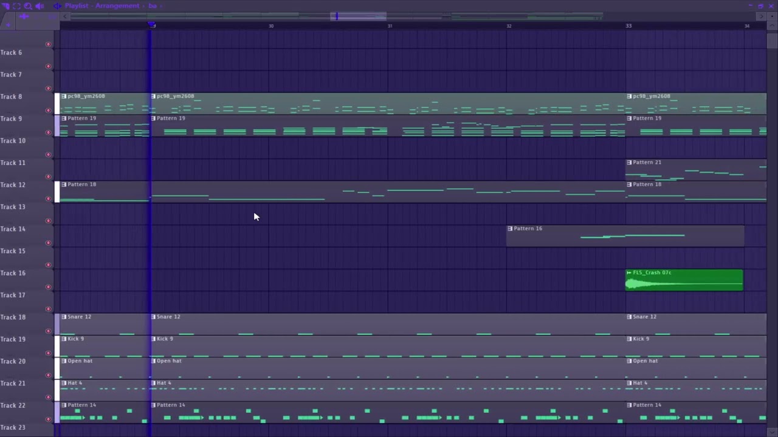The image size is (778, 437).
Task: Click bar 32 on the timeline ruler
Action: 509,26
